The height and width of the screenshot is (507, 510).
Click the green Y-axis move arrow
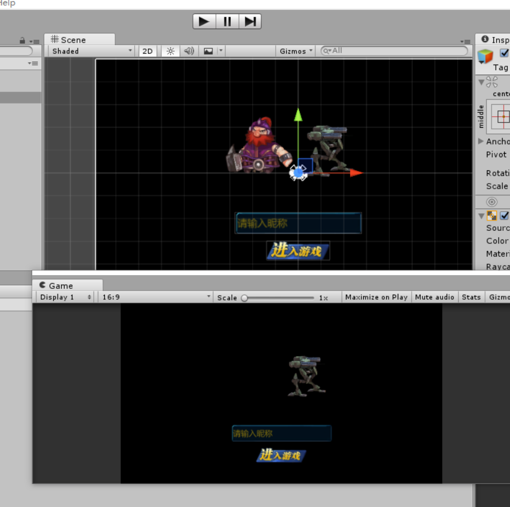[298, 115]
